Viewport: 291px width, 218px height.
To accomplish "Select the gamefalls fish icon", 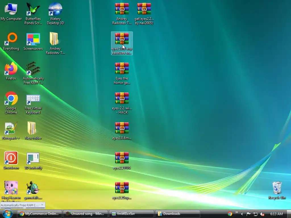I will (x=33, y=188).
